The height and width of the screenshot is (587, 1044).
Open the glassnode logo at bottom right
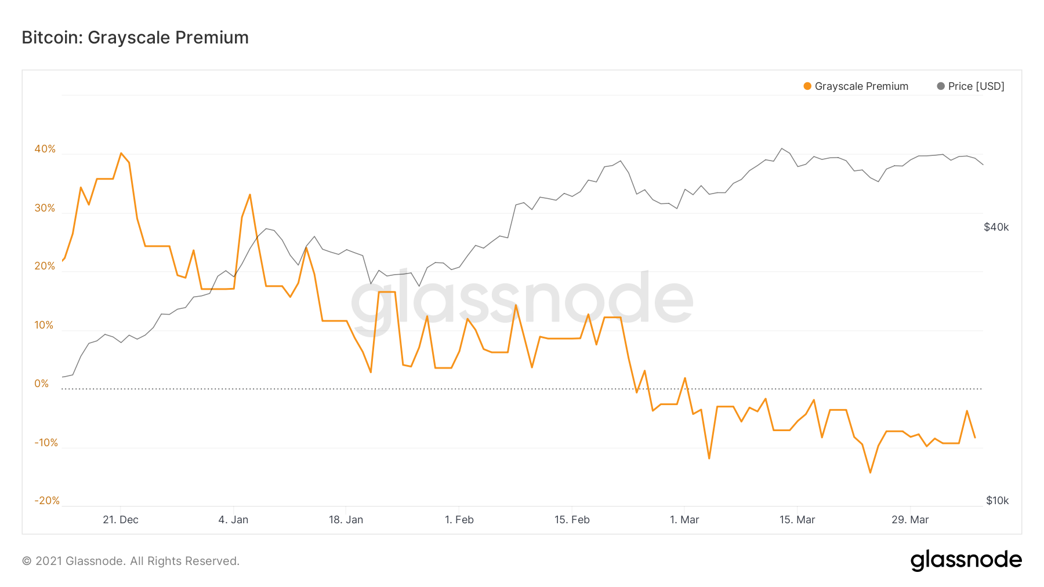click(x=966, y=560)
